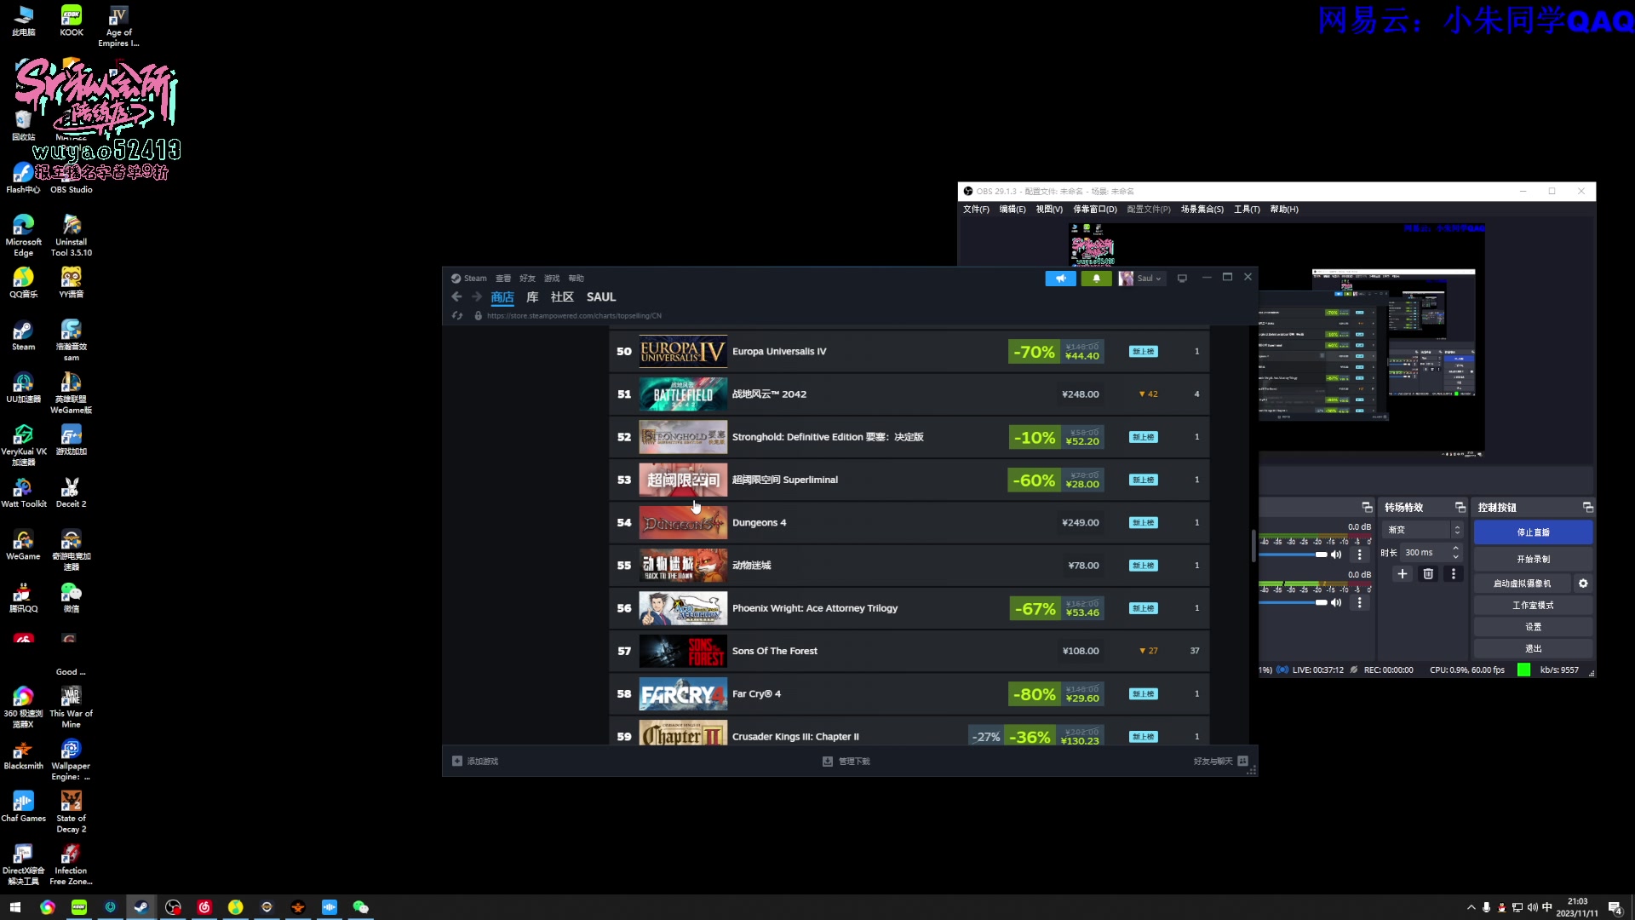Open the 渐变 transition dropdown in OBS
Screen dimensions: 1635x920
click(x=1421, y=530)
